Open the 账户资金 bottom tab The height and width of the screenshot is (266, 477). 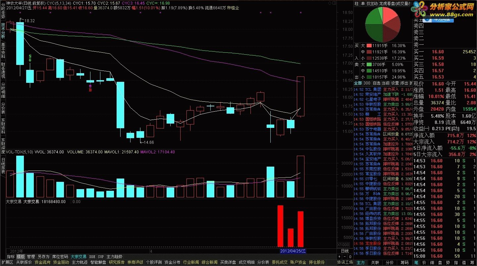298,262
